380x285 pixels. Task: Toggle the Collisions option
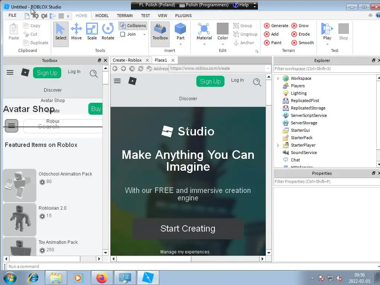pos(133,26)
